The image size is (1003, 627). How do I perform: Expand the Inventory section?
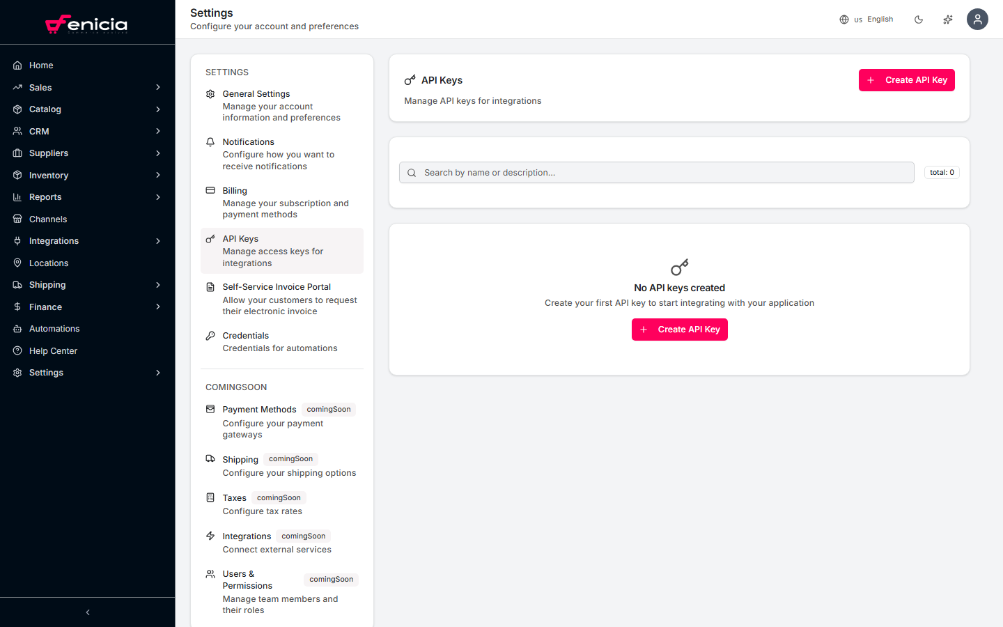pos(157,175)
